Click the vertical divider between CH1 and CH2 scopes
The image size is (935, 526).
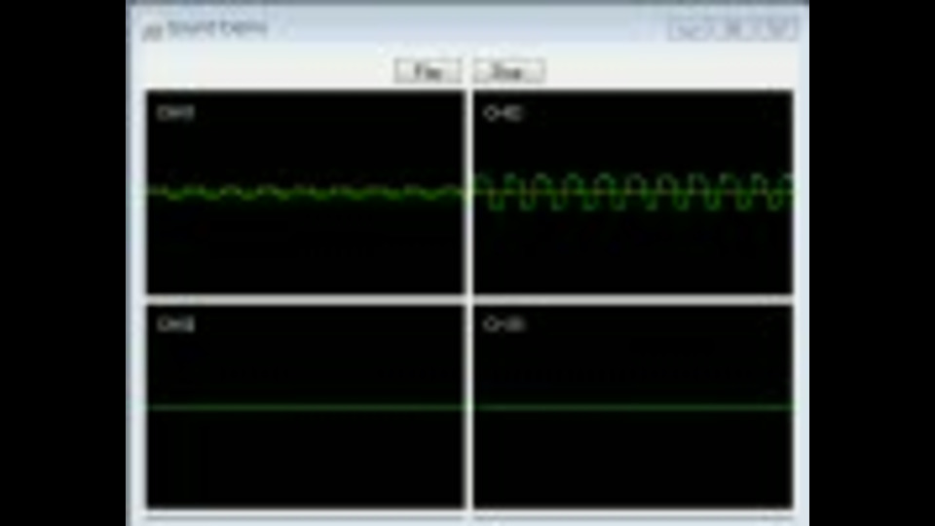(469, 192)
